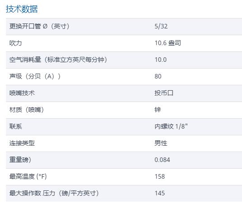Click the 5/32 value

161,26
